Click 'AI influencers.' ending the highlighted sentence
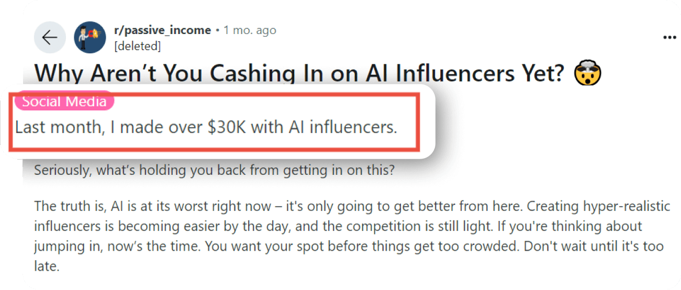The image size is (681, 290). click(x=343, y=127)
